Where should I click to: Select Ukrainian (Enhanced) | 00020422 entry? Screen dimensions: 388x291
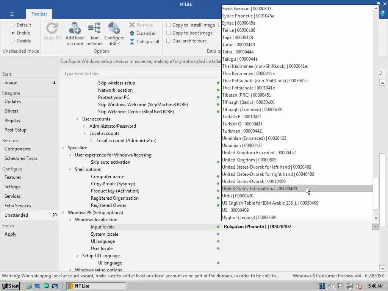pyautogui.click(x=297, y=138)
